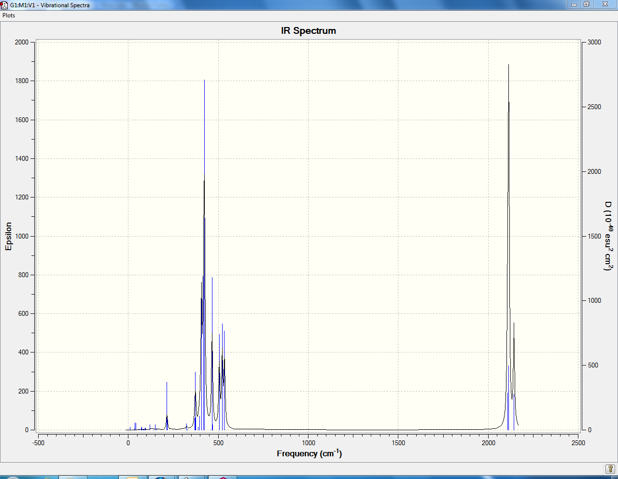Select the Frequency (cm-1) axis label
618x479 pixels.
tap(309, 453)
